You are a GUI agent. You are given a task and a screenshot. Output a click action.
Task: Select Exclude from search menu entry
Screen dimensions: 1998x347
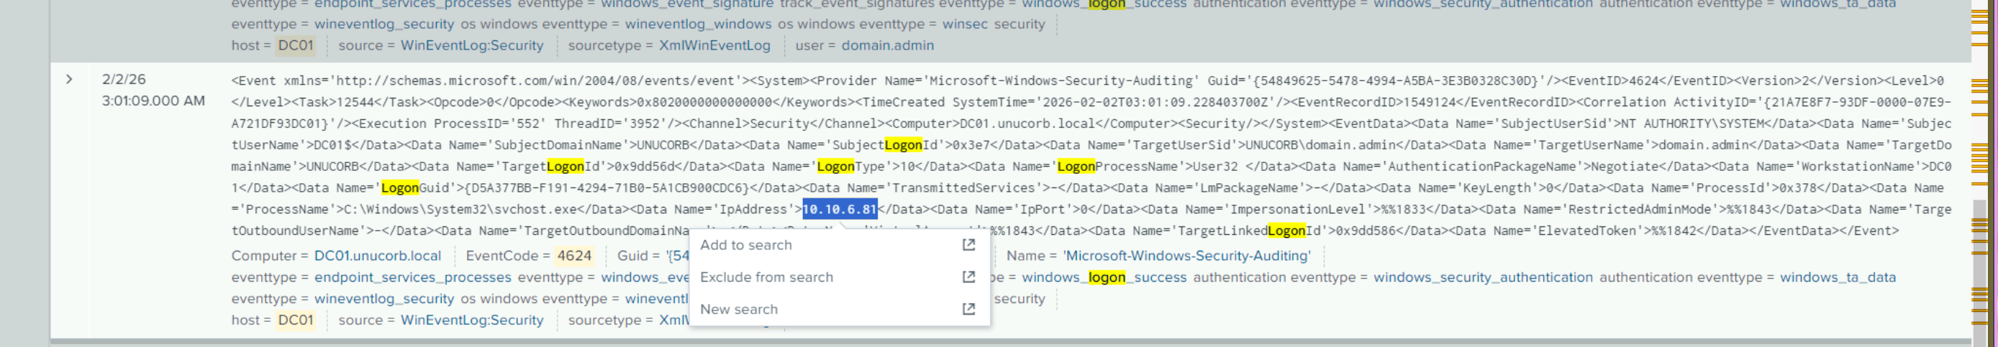(x=766, y=277)
